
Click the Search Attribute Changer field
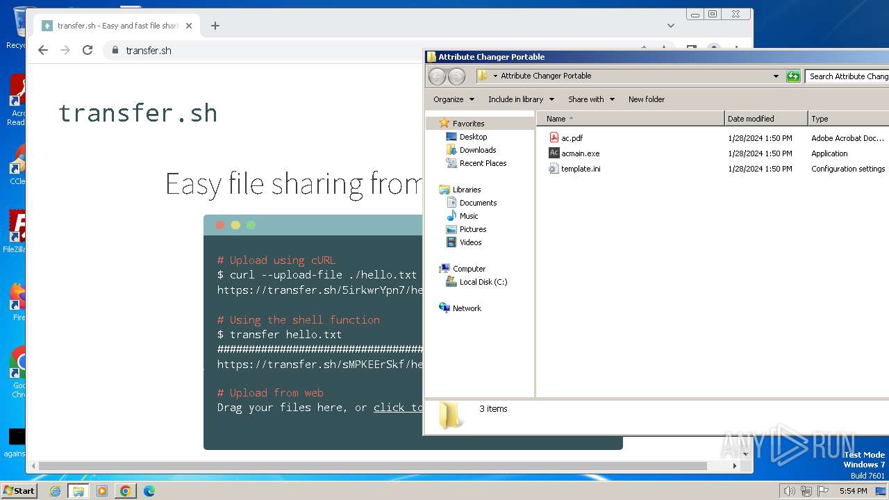[x=847, y=76]
